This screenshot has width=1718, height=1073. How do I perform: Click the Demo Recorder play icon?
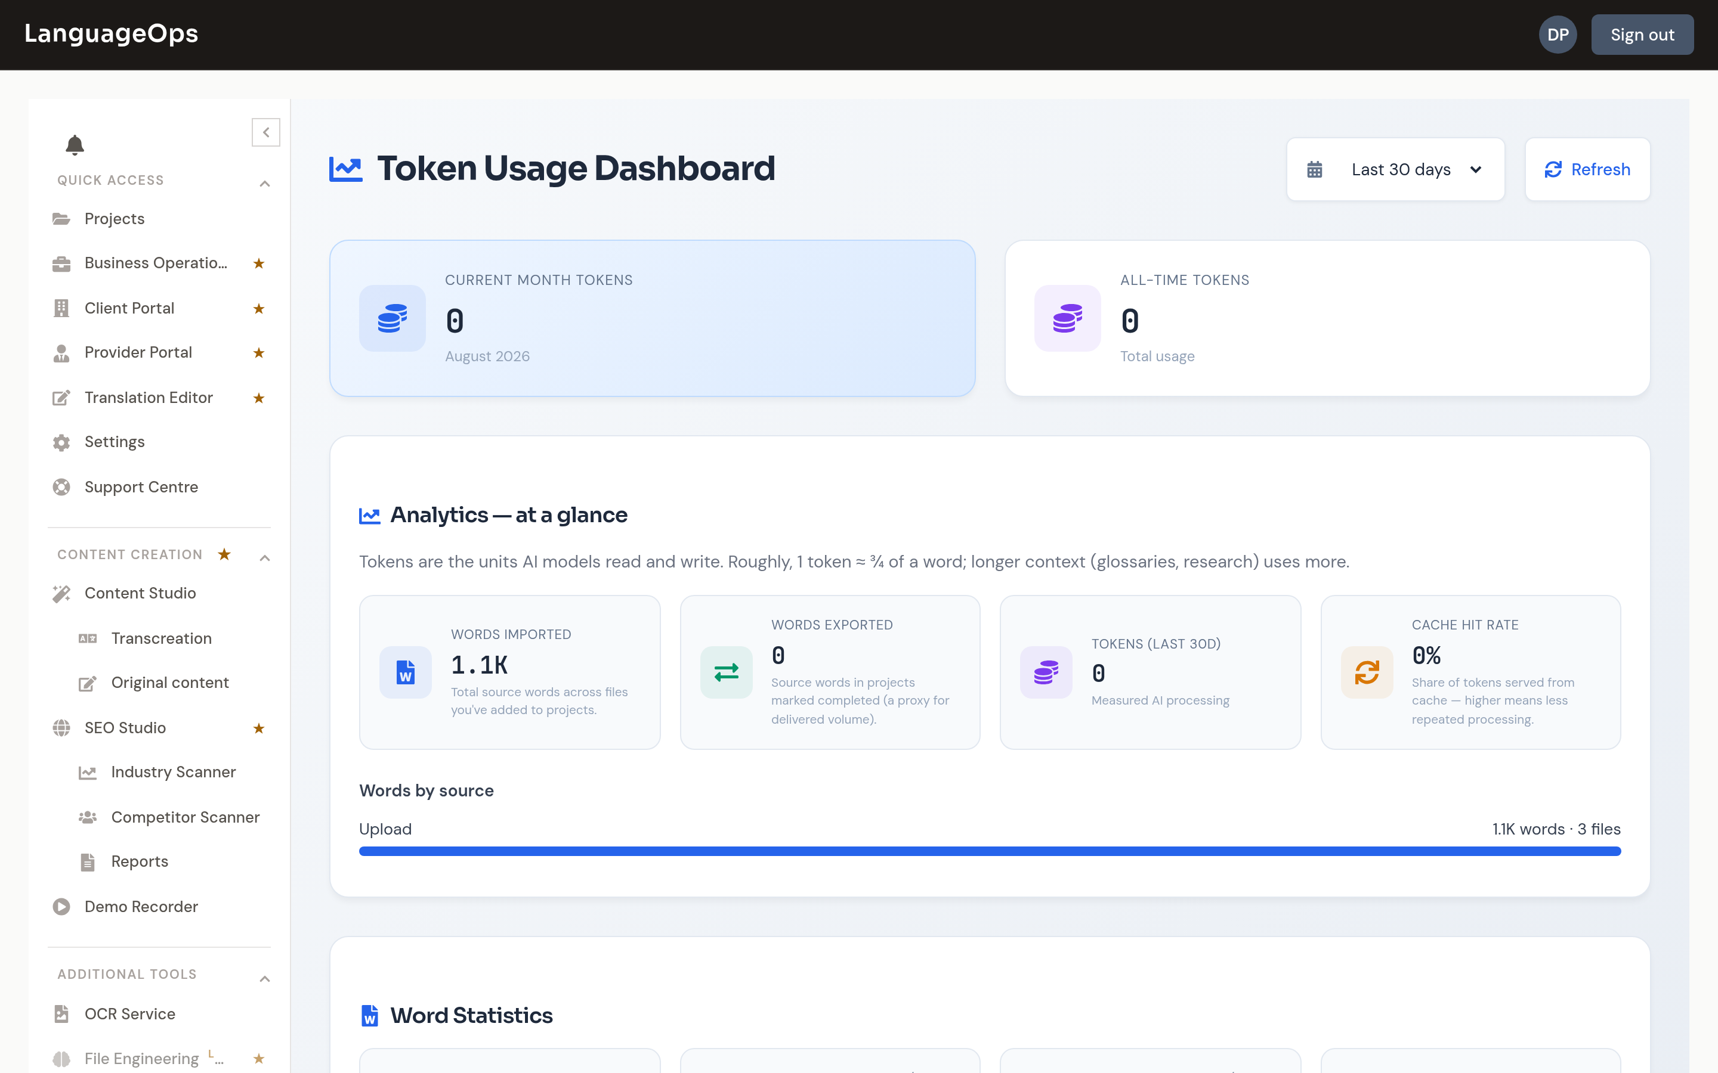tap(61, 906)
